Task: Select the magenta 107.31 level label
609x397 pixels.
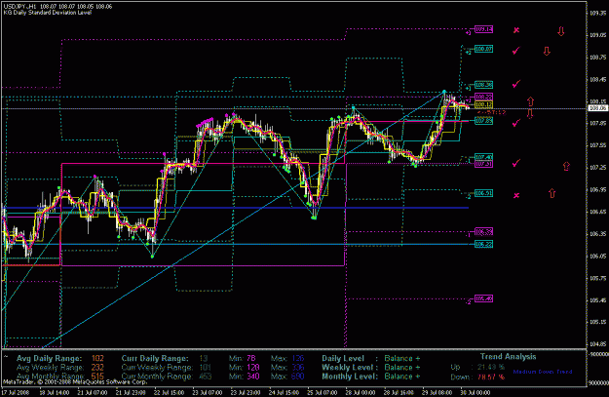Action: coord(484,164)
